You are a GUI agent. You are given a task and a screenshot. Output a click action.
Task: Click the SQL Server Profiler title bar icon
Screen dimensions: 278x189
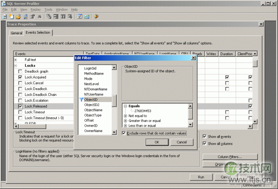[x=4, y=3]
